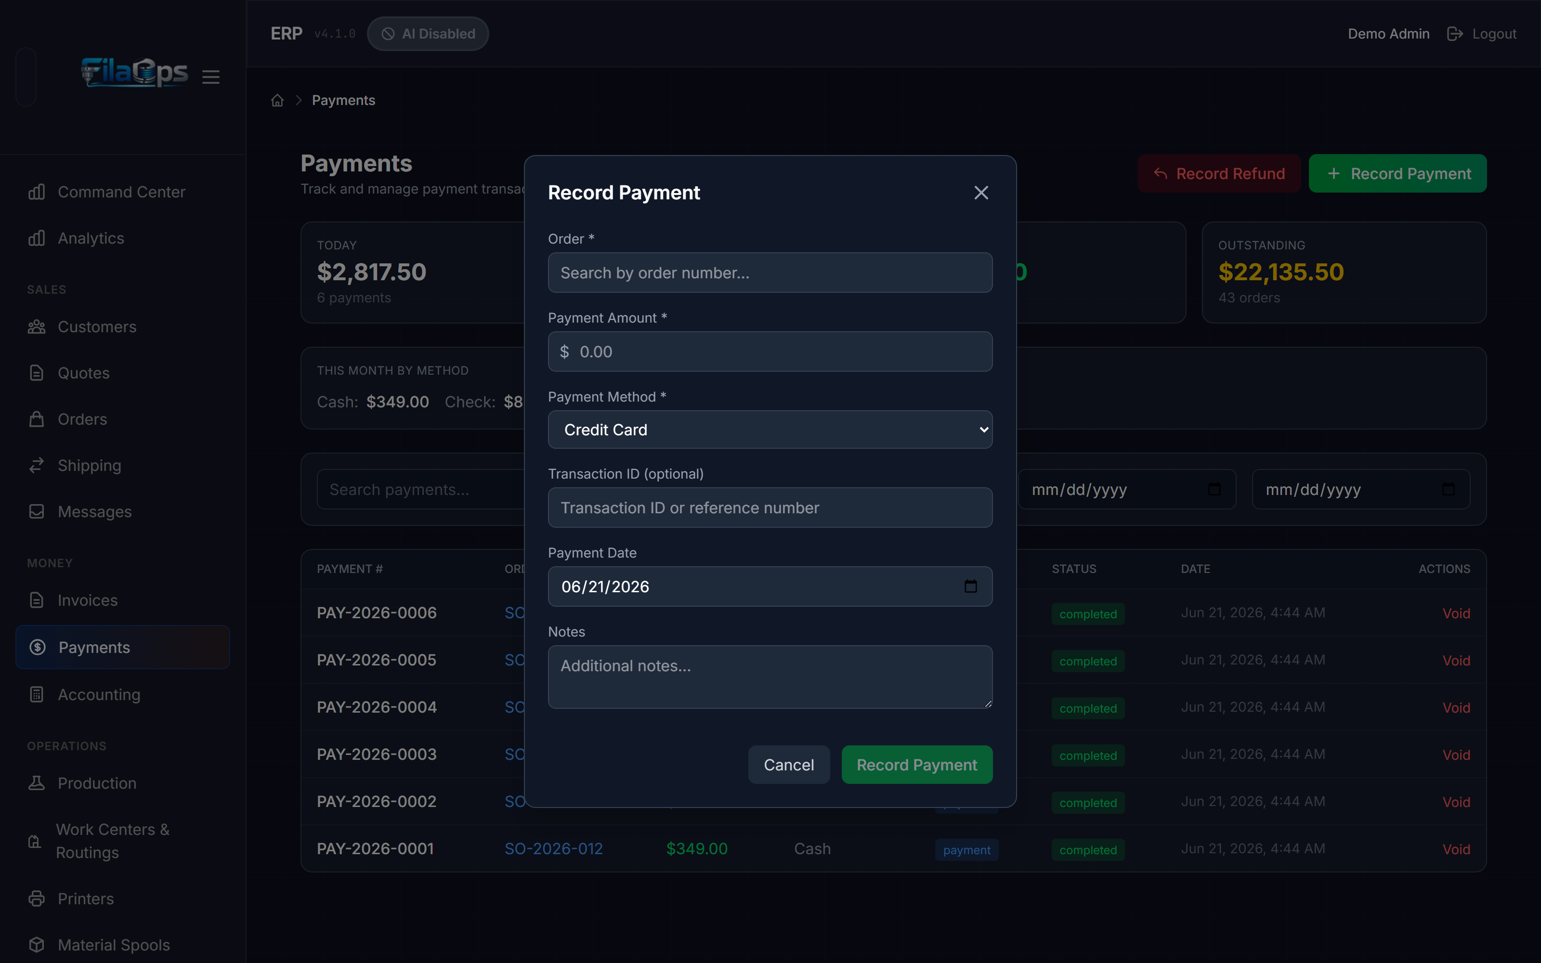Void payment PAY-2026-0002
The height and width of the screenshot is (963, 1541).
[x=1456, y=802]
